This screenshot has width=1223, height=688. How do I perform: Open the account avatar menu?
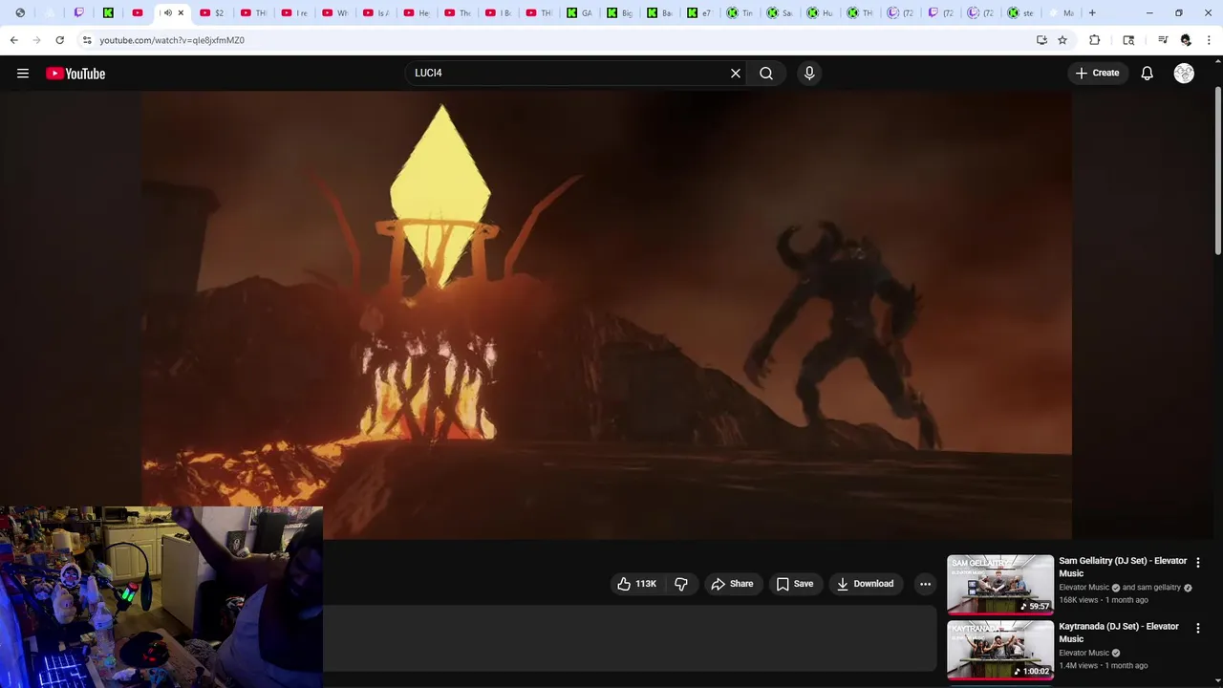click(1184, 74)
